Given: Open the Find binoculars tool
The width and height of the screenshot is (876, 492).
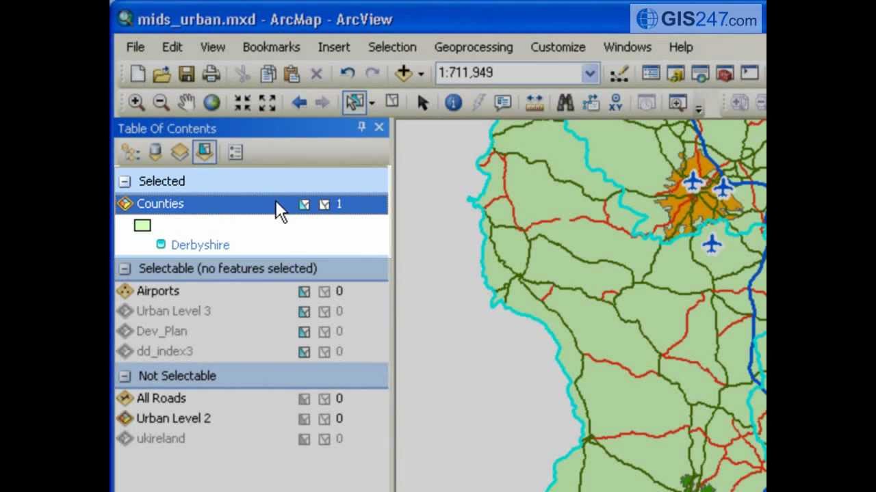Looking at the screenshot, I should point(565,102).
